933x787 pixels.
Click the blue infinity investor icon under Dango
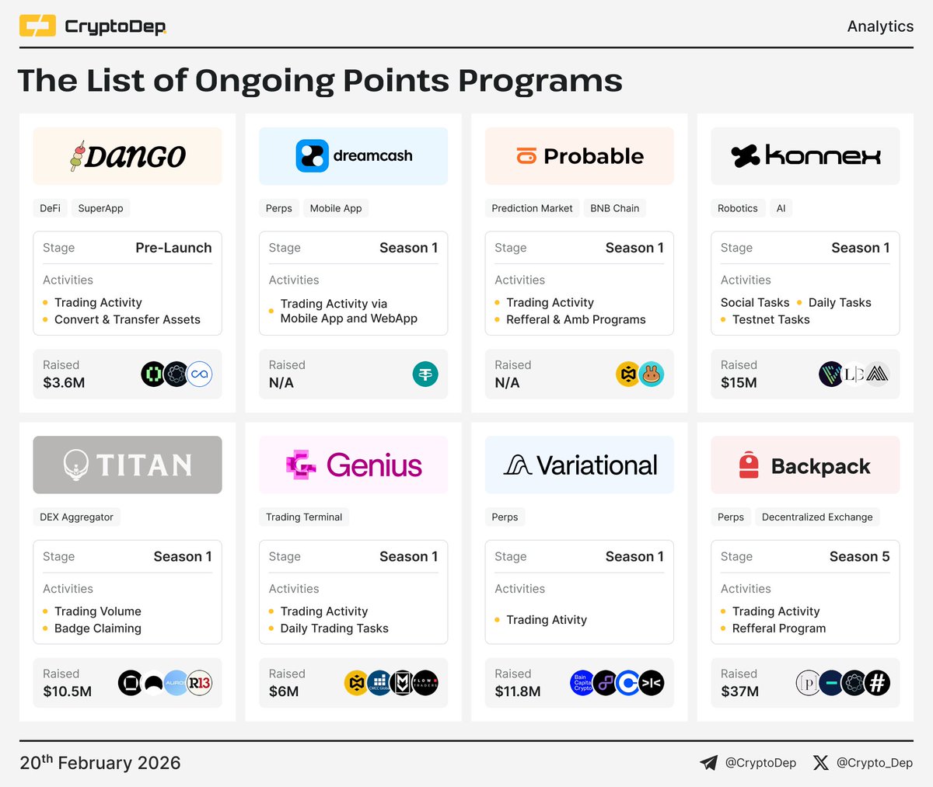200,374
